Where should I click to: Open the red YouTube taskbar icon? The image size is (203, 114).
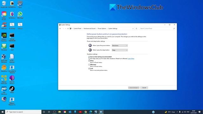click(x=80, y=112)
